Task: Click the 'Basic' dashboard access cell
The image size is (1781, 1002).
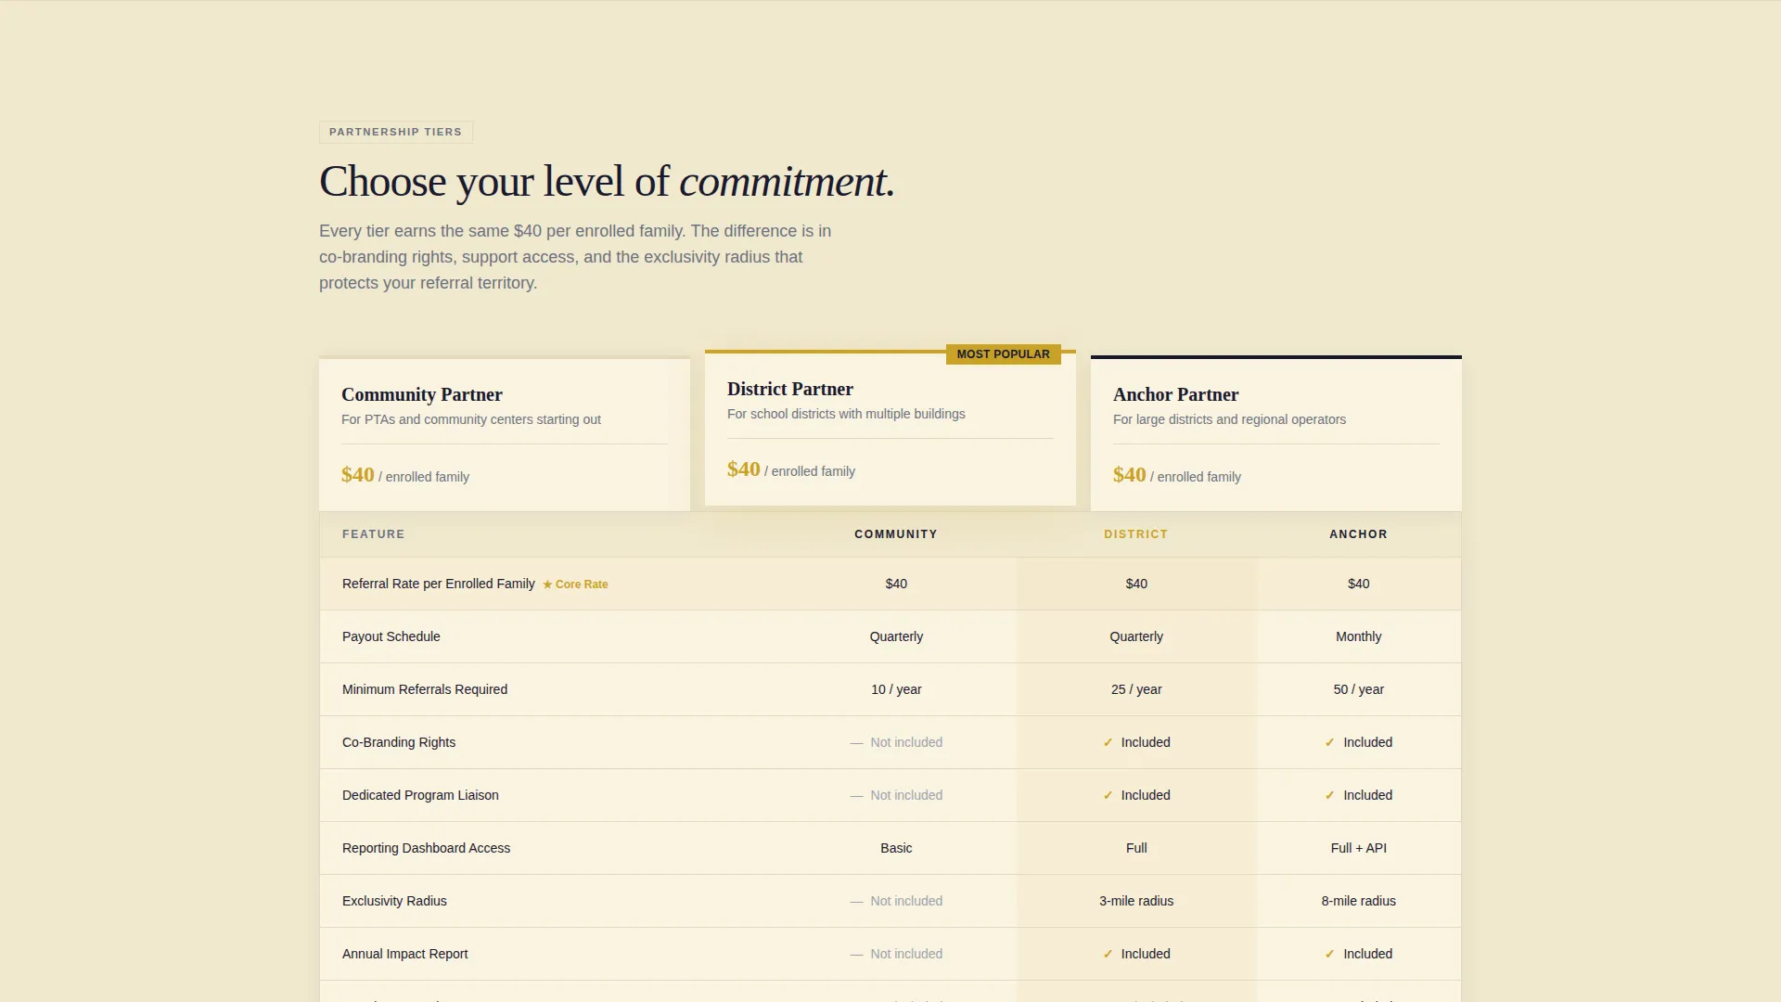Action: pyautogui.click(x=896, y=848)
